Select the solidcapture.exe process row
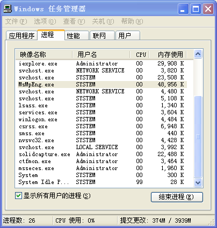Viewport: 217px width, 228px height. [102, 154]
